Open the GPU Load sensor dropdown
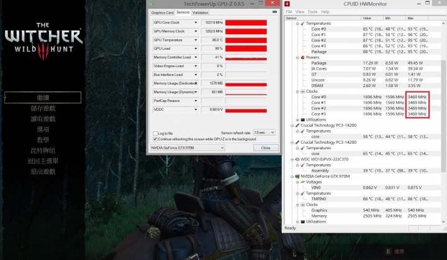 tap(196, 49)
